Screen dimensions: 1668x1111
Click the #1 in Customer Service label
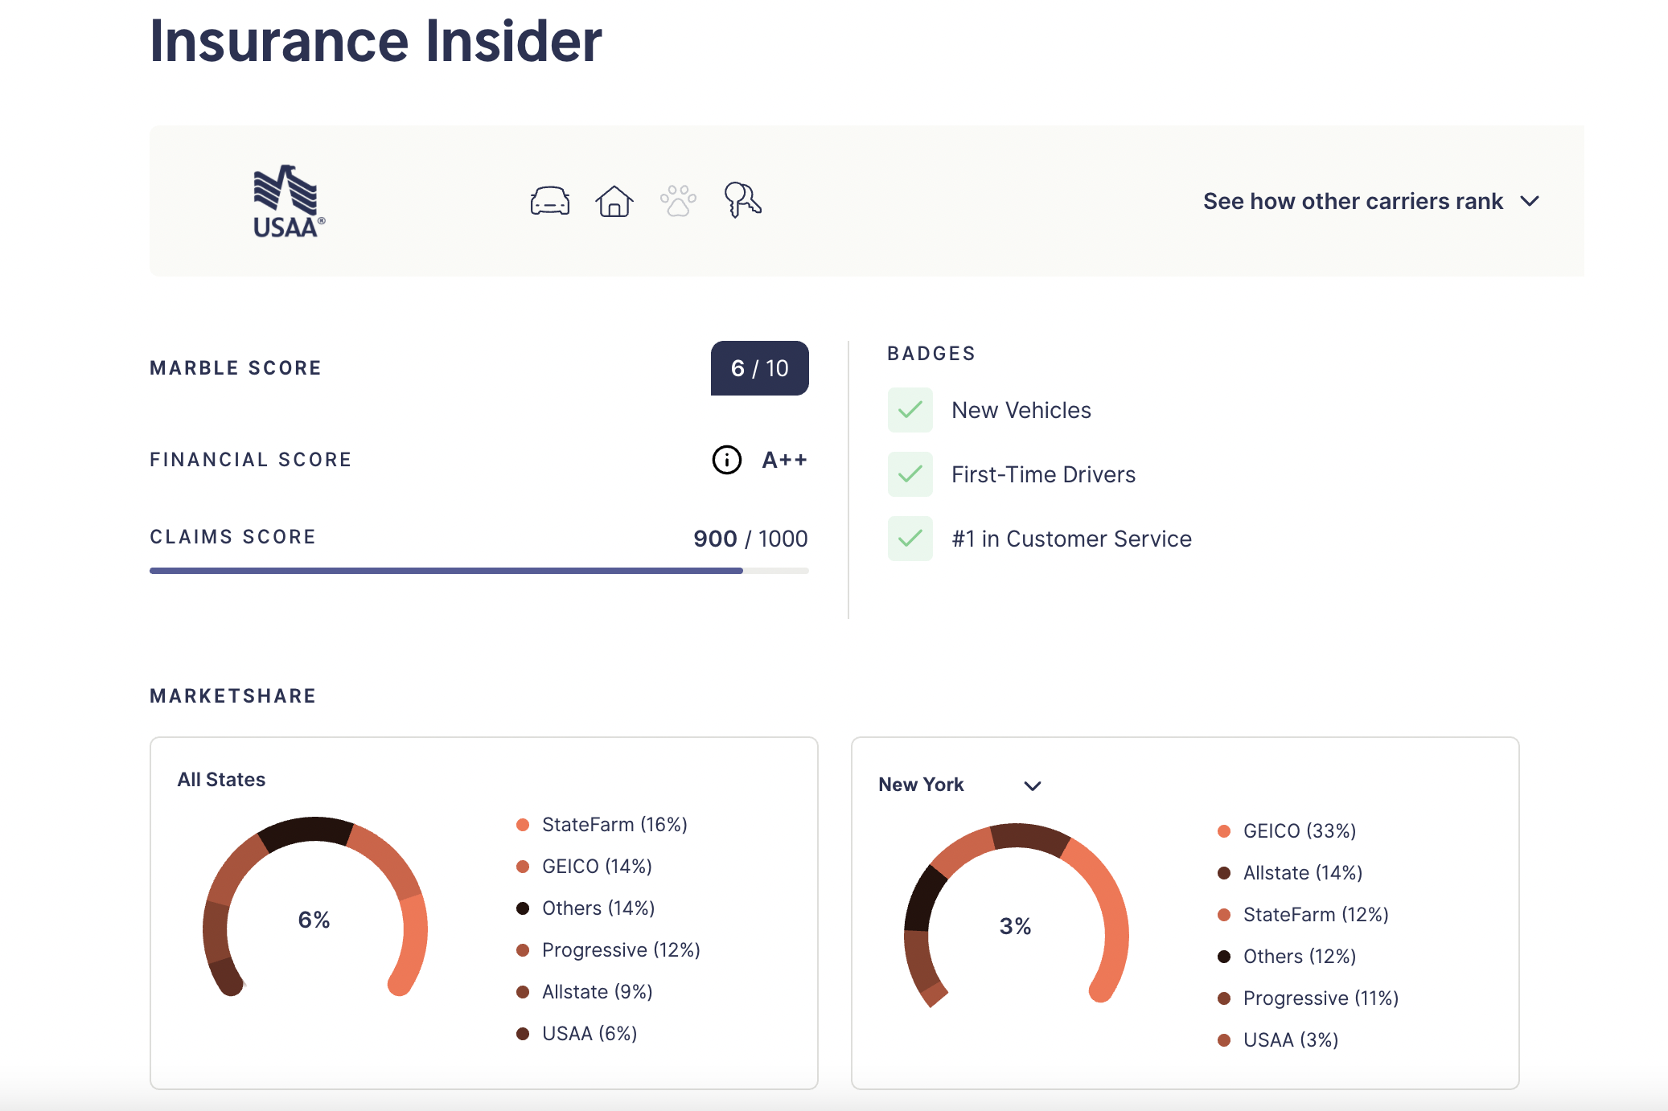[1072, 539]
